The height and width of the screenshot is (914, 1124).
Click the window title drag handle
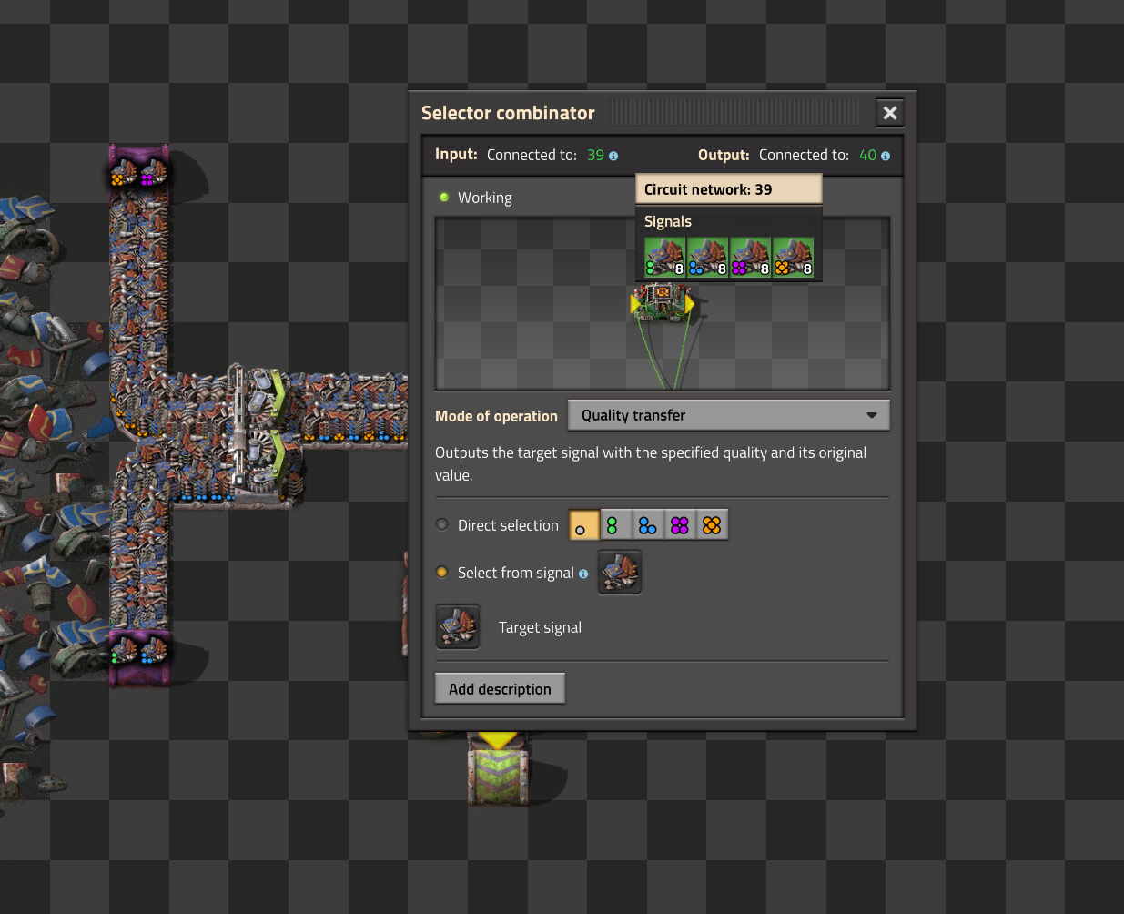tap(734, 113)
